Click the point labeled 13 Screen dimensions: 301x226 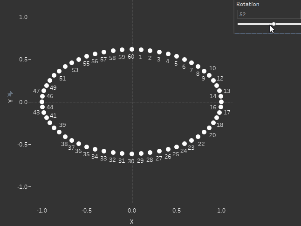tap(219, 91)
